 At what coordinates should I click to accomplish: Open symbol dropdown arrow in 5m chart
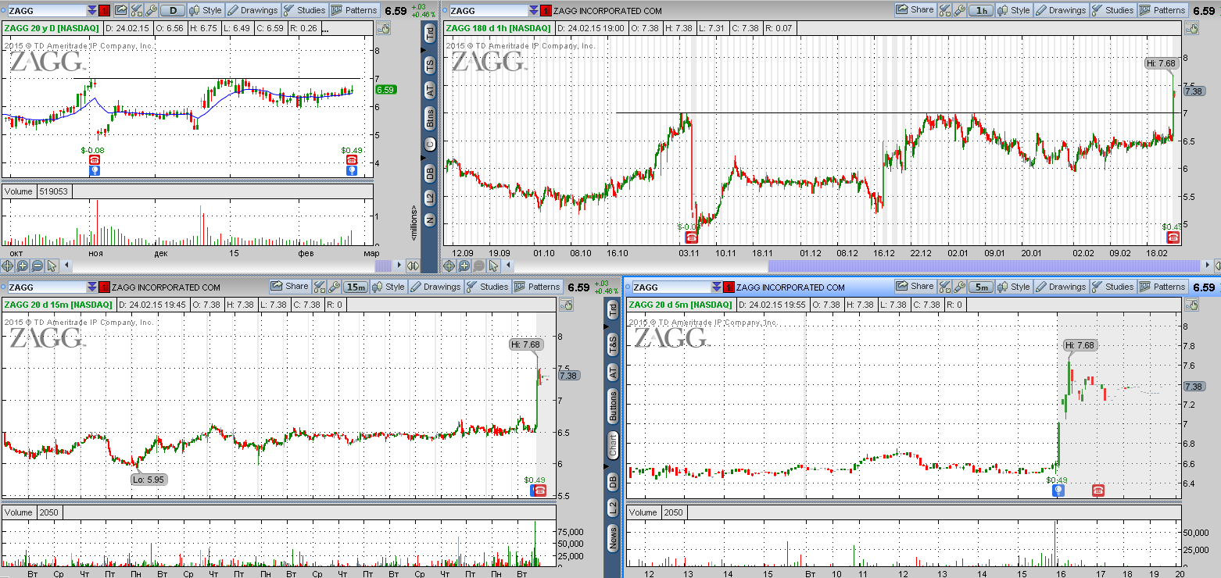point(718,287)
